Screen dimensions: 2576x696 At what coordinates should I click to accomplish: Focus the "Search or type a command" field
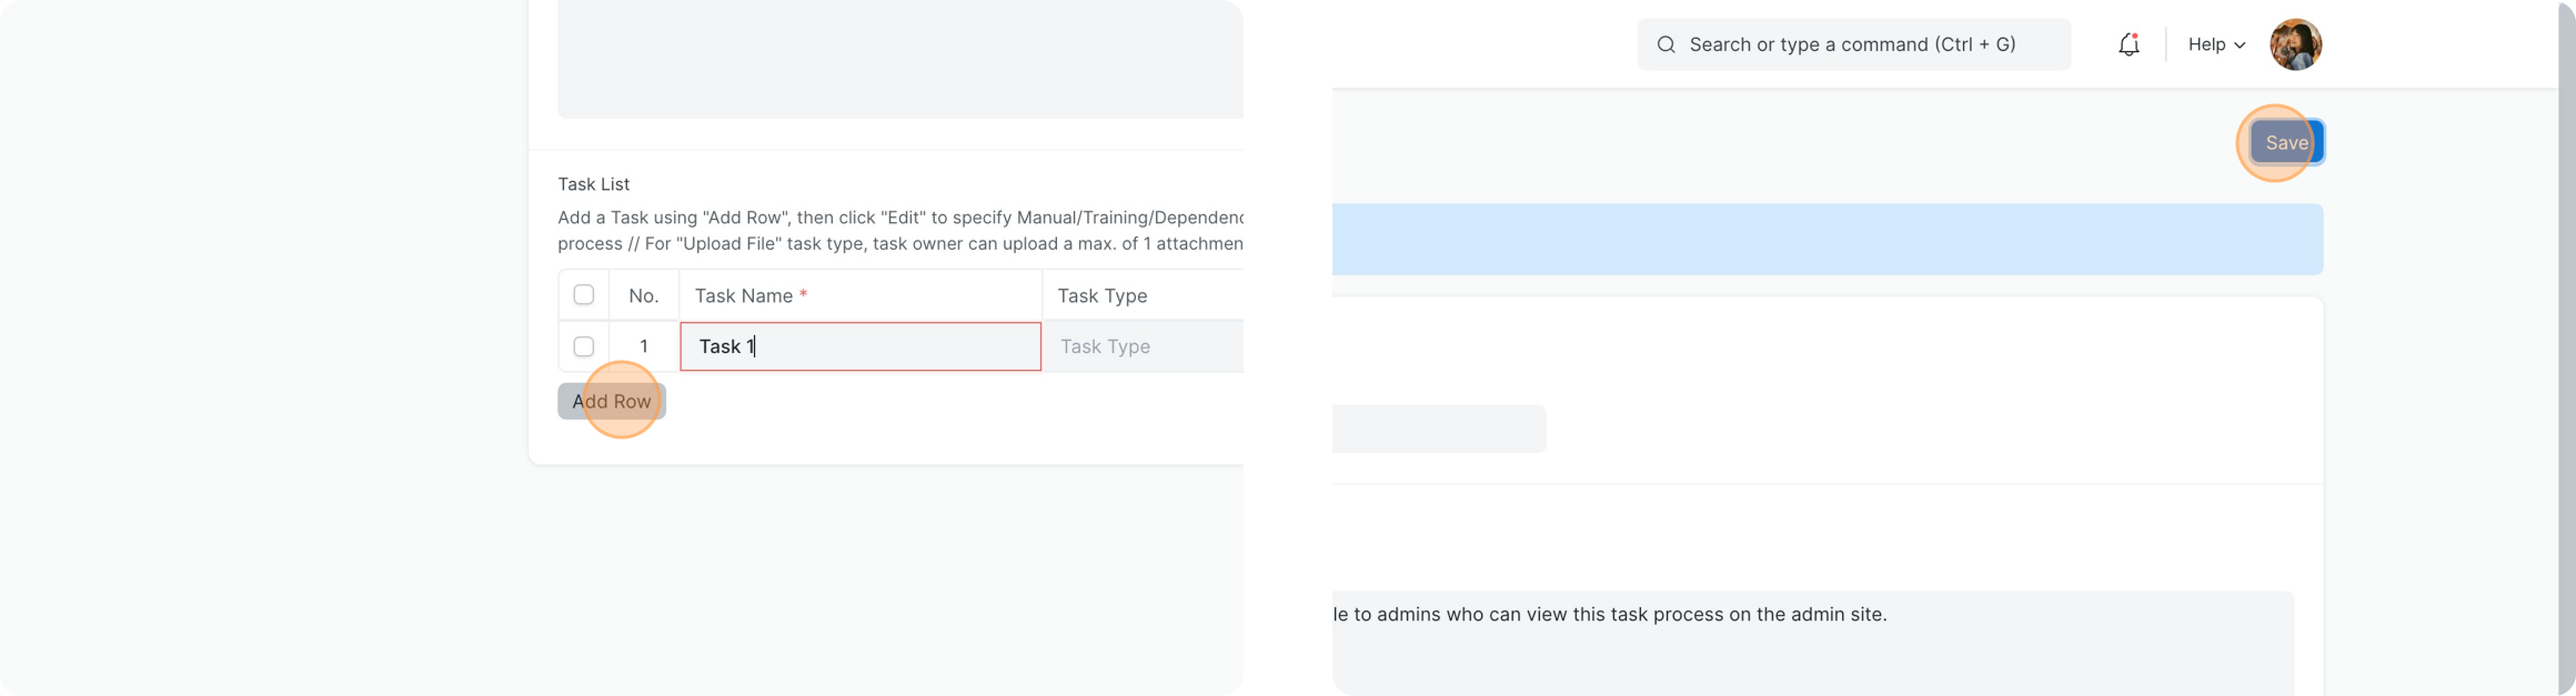pyautogui.click(x=1860, y=45)
